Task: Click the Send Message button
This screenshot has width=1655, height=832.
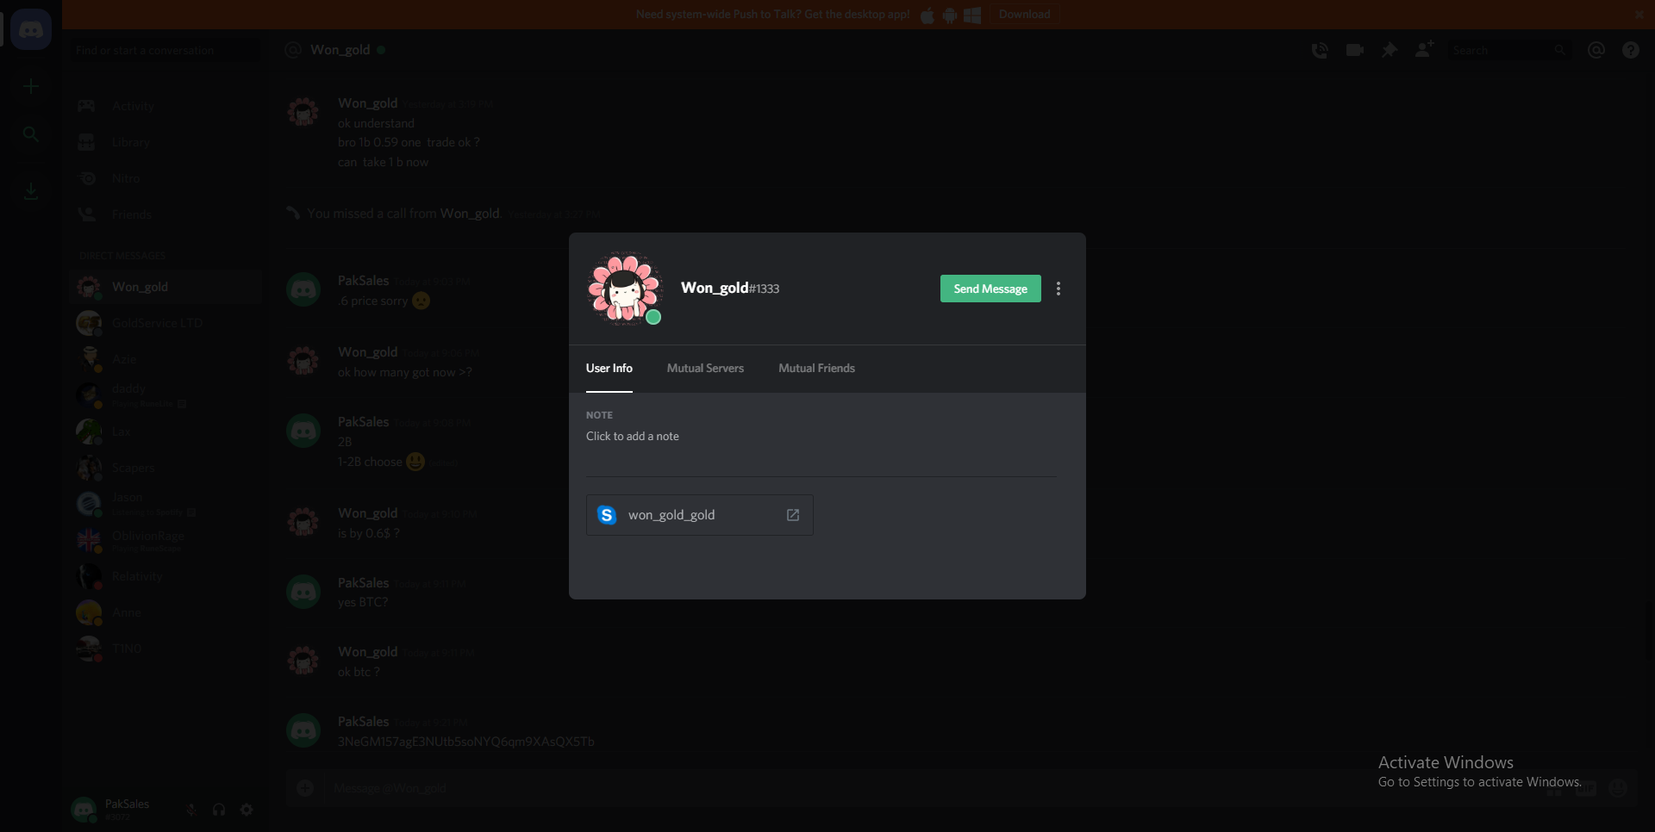Action: [990, 289]
